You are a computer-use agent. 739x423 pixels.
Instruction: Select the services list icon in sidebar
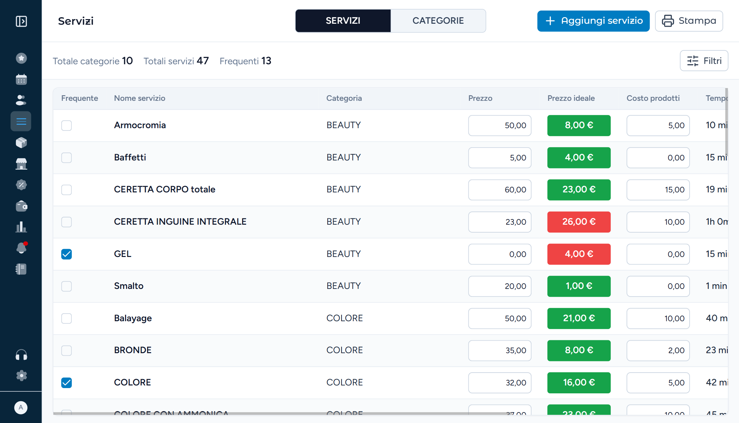21,121
